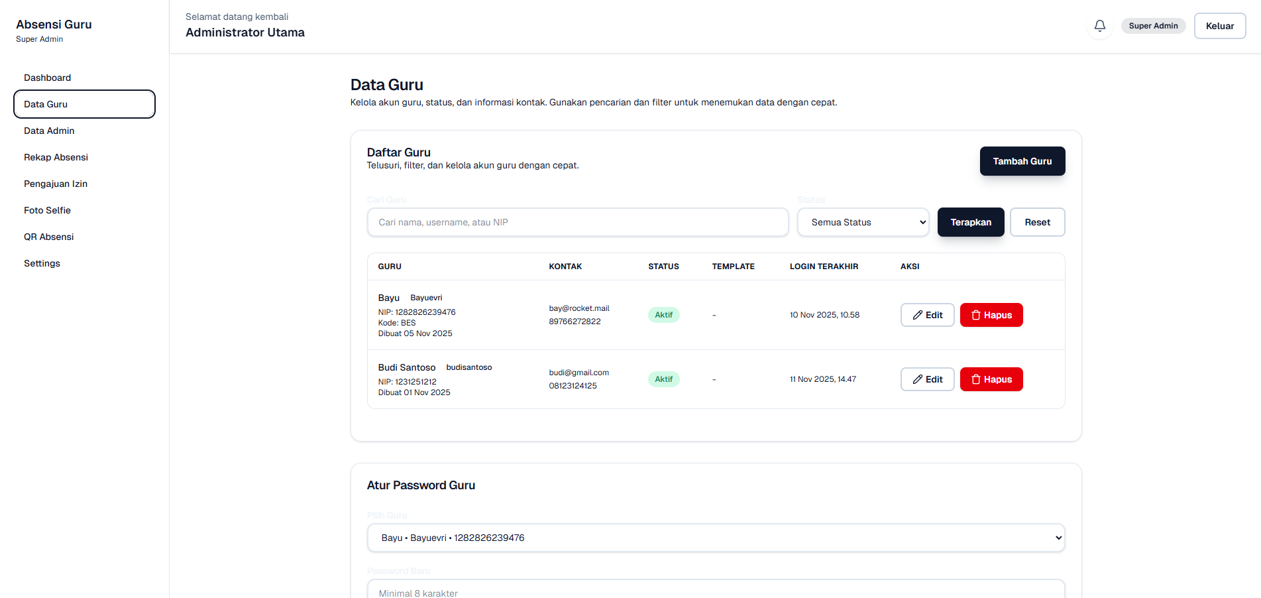Expand the Pilih Guru select box
The image size is (1261, 598).
pyautogui.click(x=716, y=538)
